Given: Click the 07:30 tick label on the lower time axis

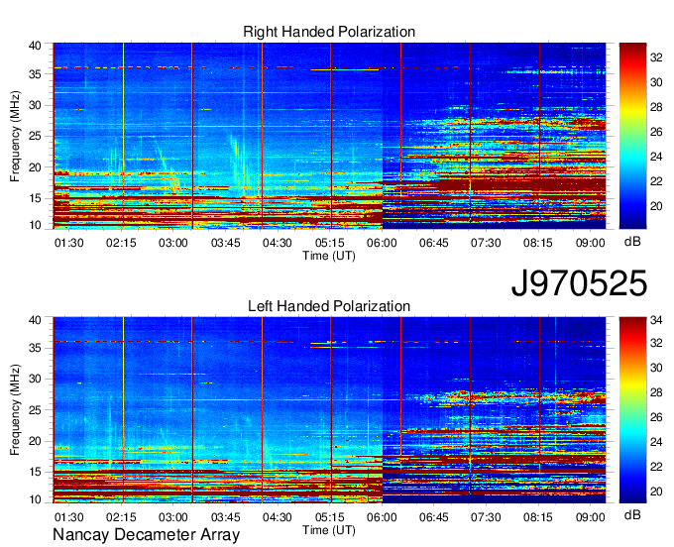Looking at the screenshot, I should (486, 517).
